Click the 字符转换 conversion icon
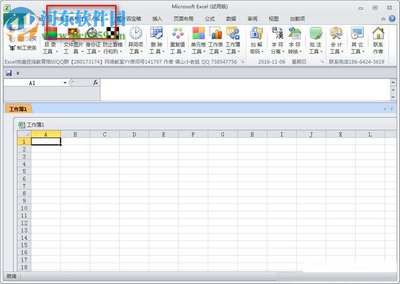Image resolution: width=400 pixels, height=284 pixels. coord(295,33)
